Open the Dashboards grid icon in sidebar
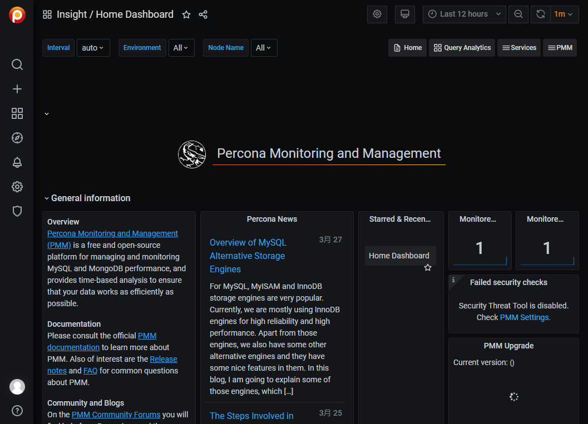 (x=17, y=113)
